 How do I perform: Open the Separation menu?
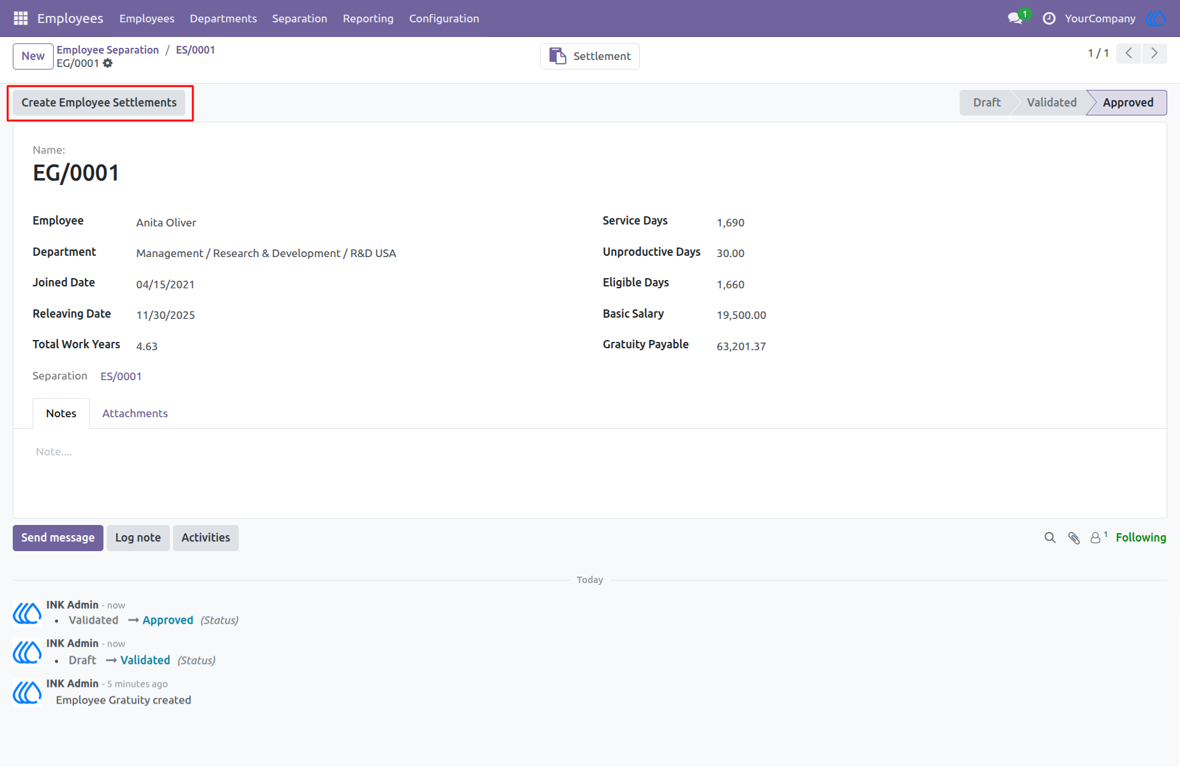pos(299,18)
